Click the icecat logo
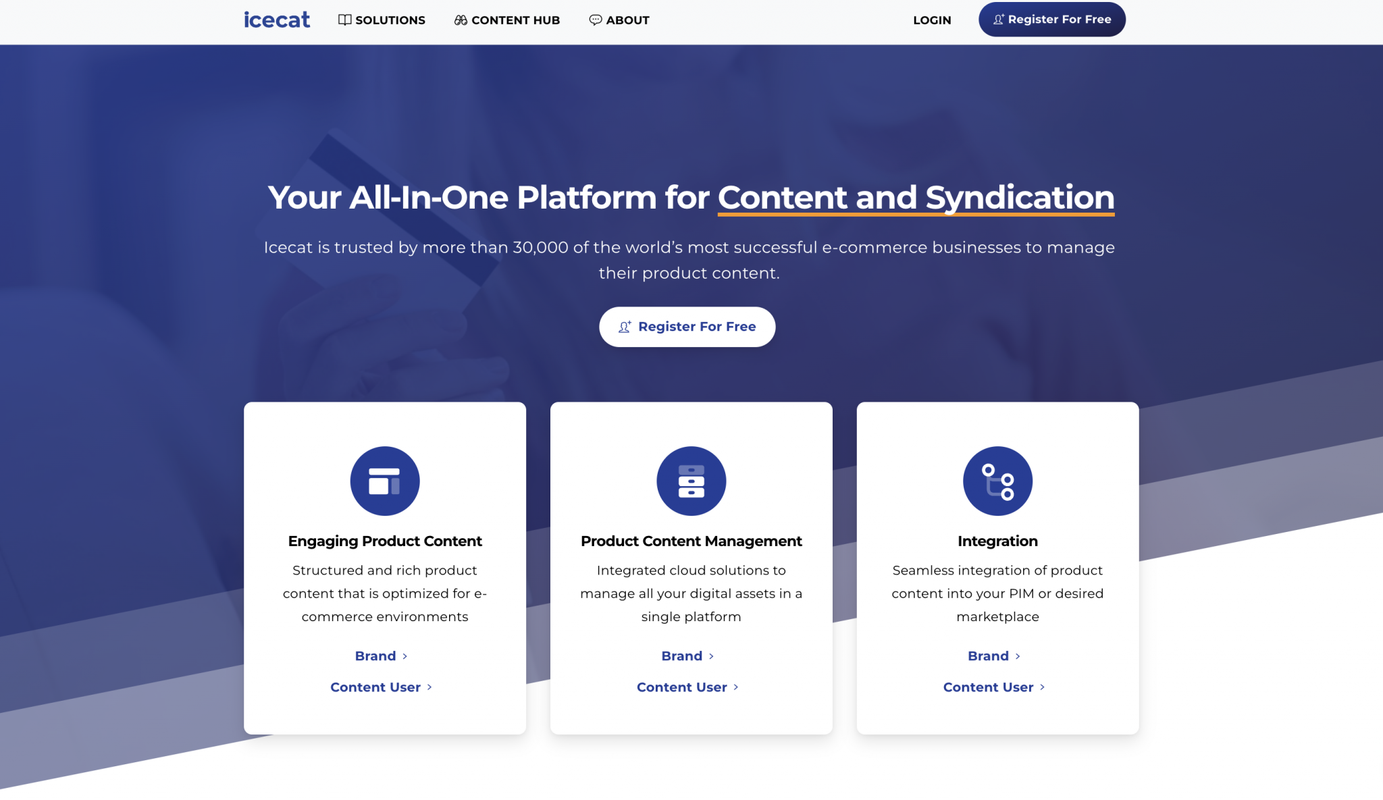1383x800 pixels. tap(277, 20)
